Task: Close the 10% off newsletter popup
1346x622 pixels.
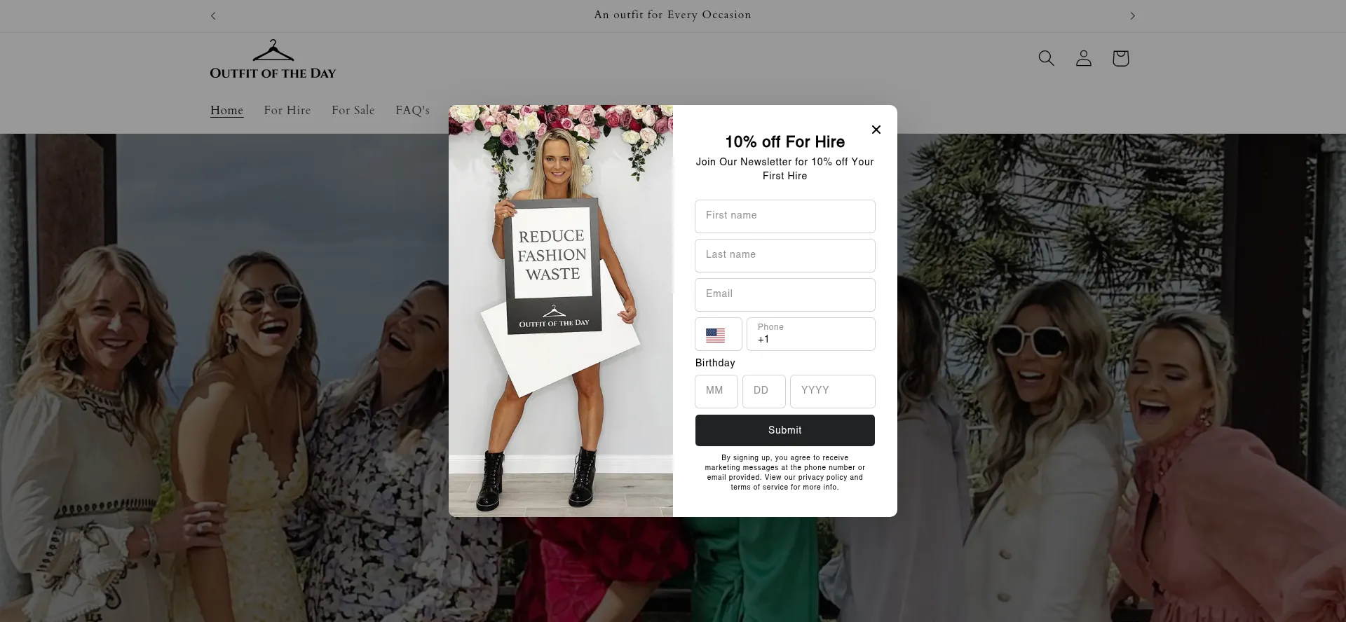Action: tap(876, 130)
